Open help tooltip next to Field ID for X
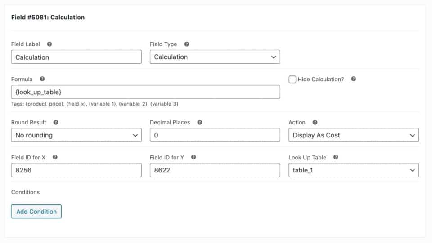The height and width of the screenshot is (243, 432). 55,157
